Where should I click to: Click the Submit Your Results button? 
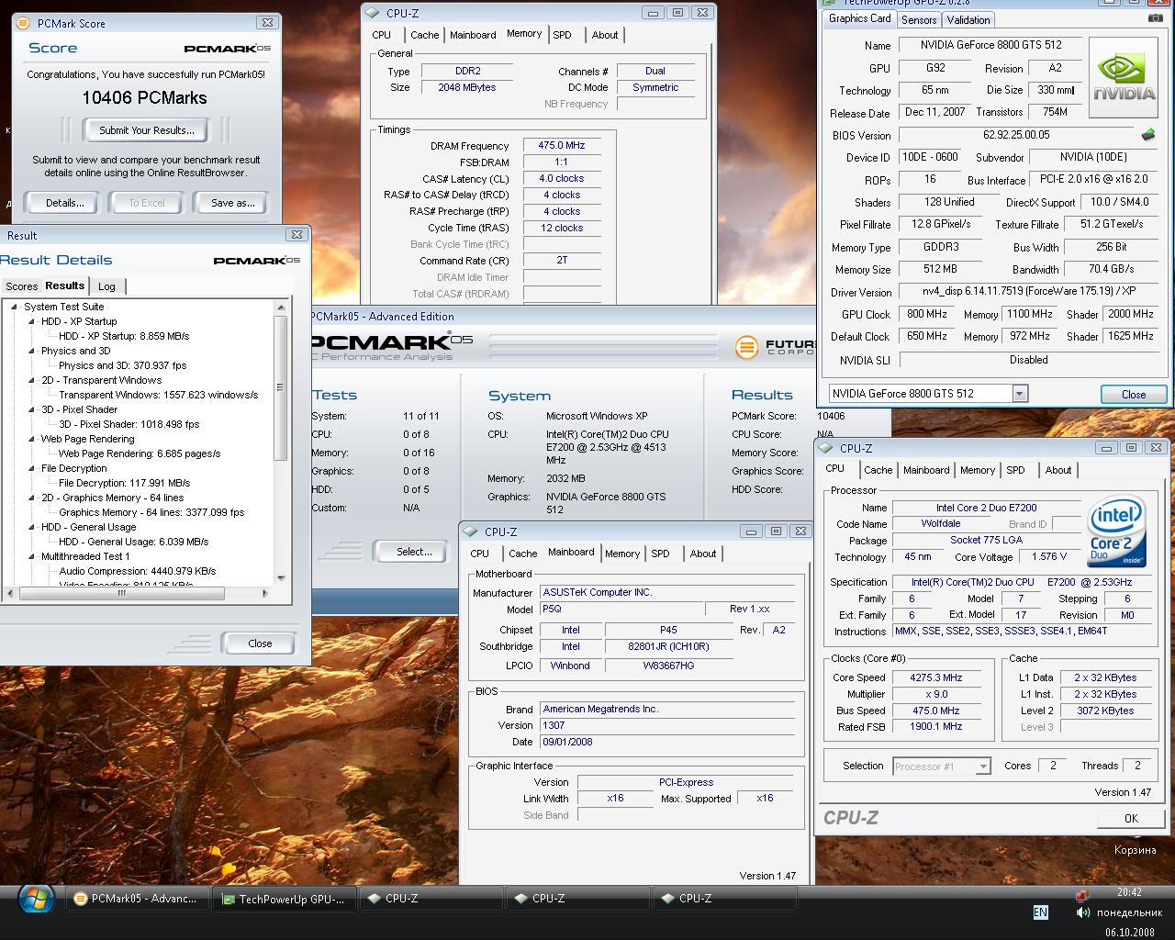point(147,130)
